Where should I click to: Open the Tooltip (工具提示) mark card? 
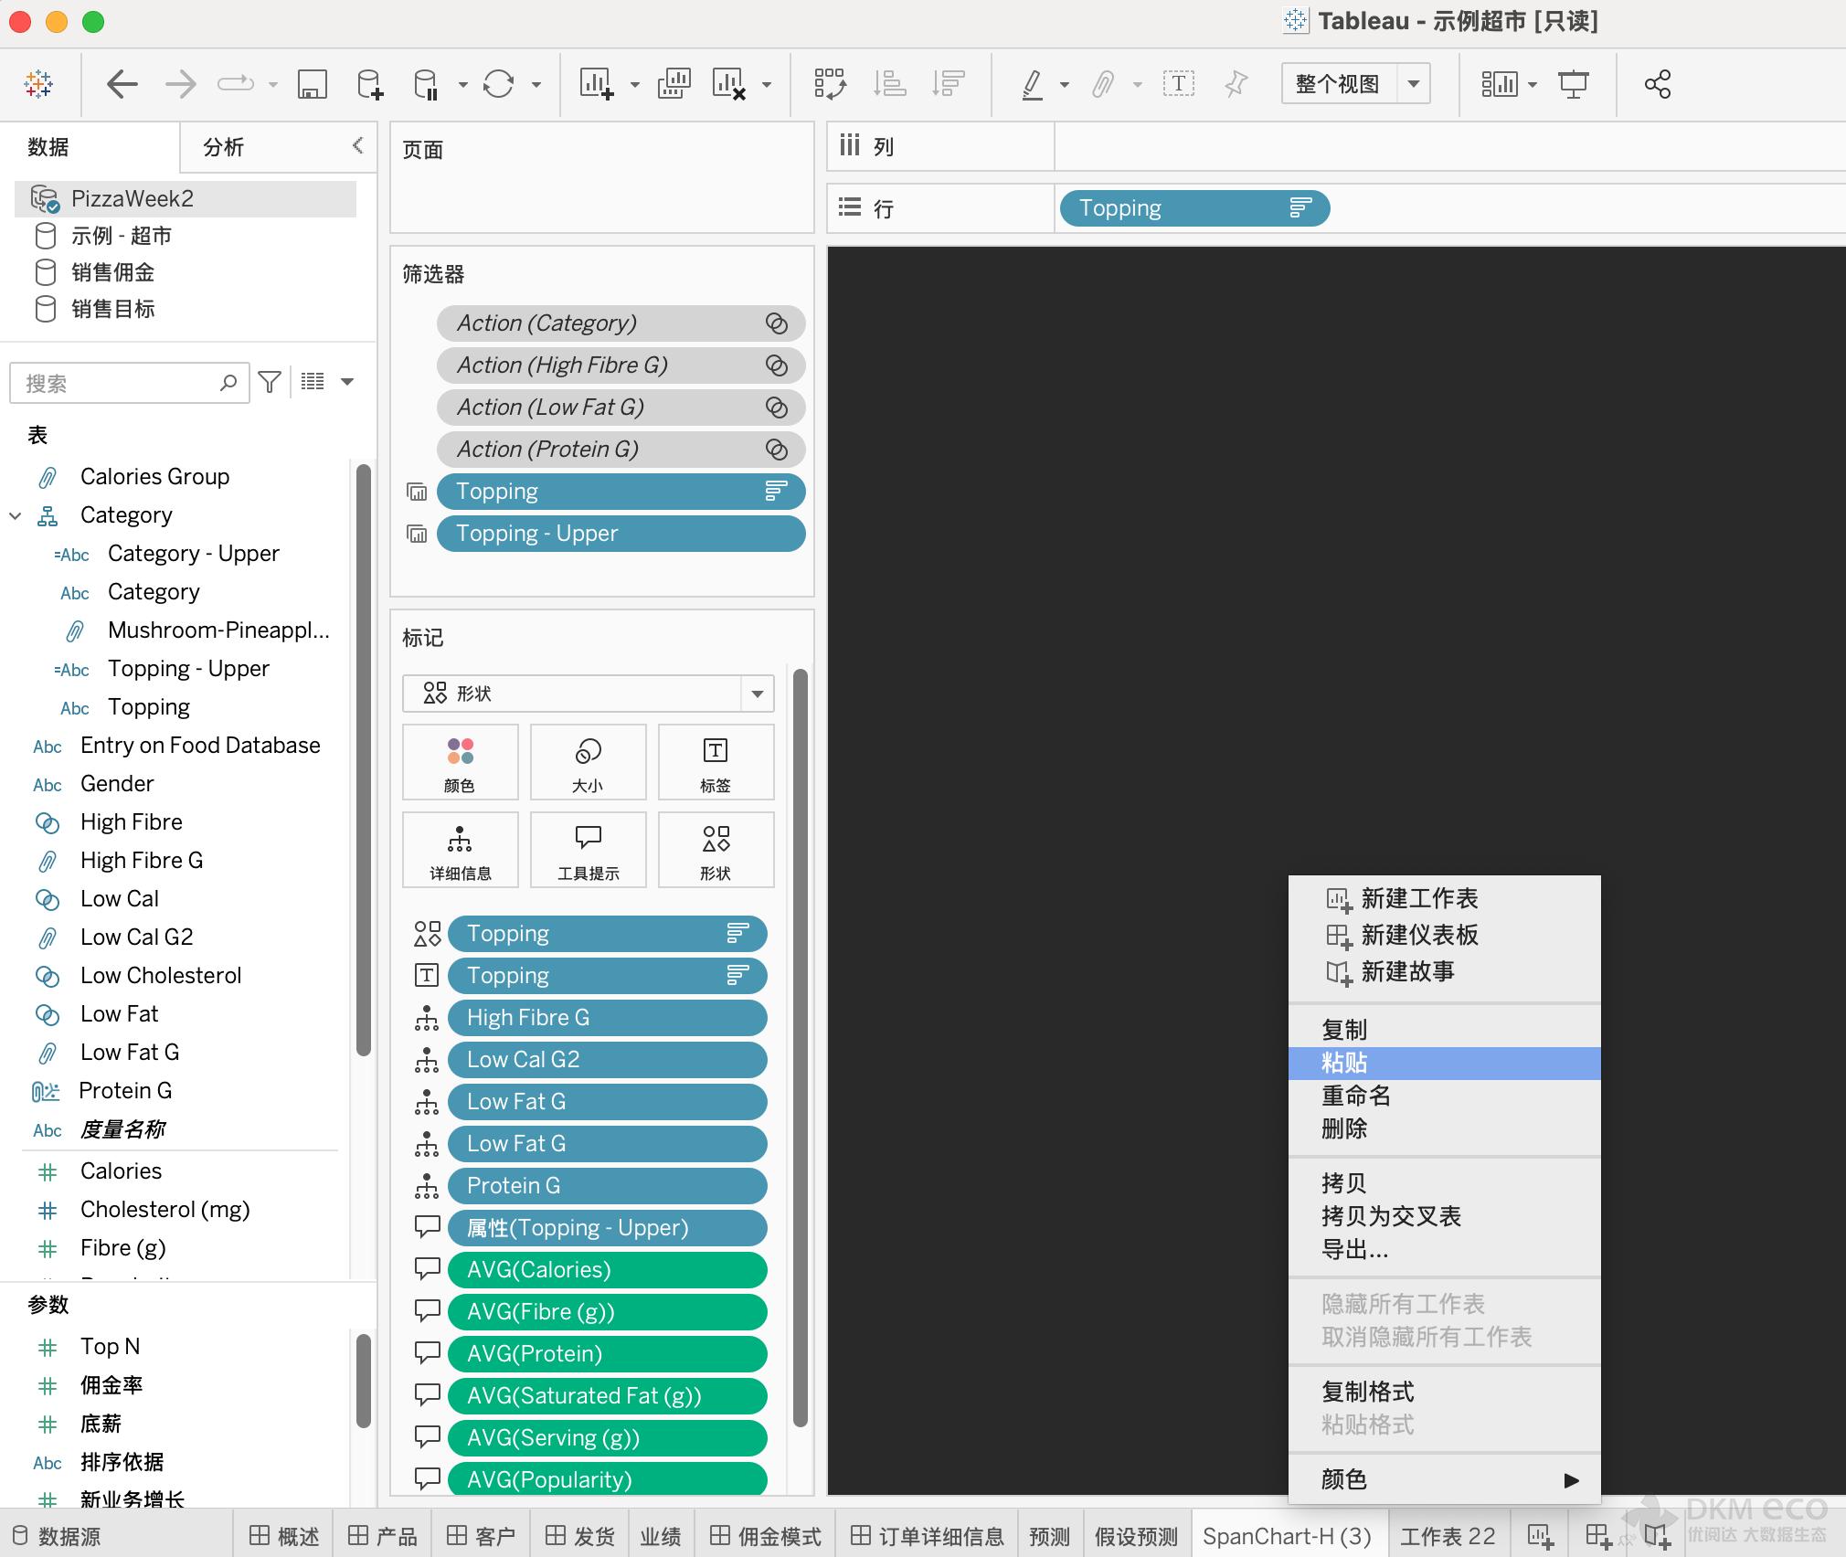tap(588, 850)
